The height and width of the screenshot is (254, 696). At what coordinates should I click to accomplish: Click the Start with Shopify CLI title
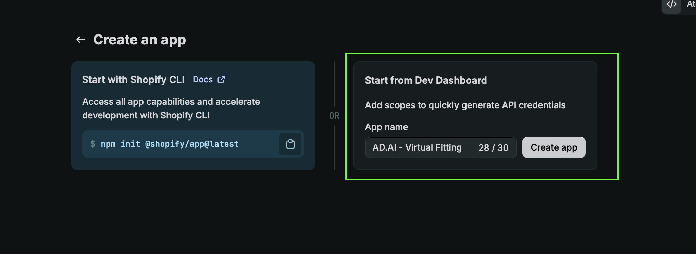(x=133, y=80)
